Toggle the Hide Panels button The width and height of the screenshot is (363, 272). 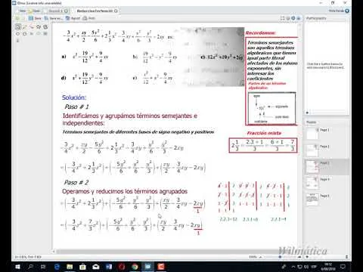339,11
